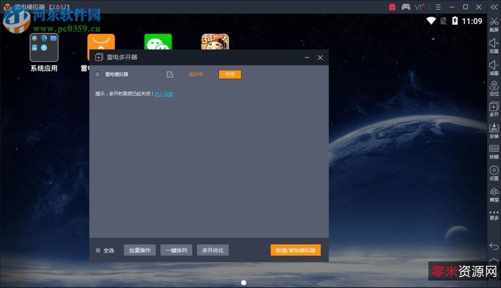Collapse the right sidebar with double chevron

click(x=494, y=7)
